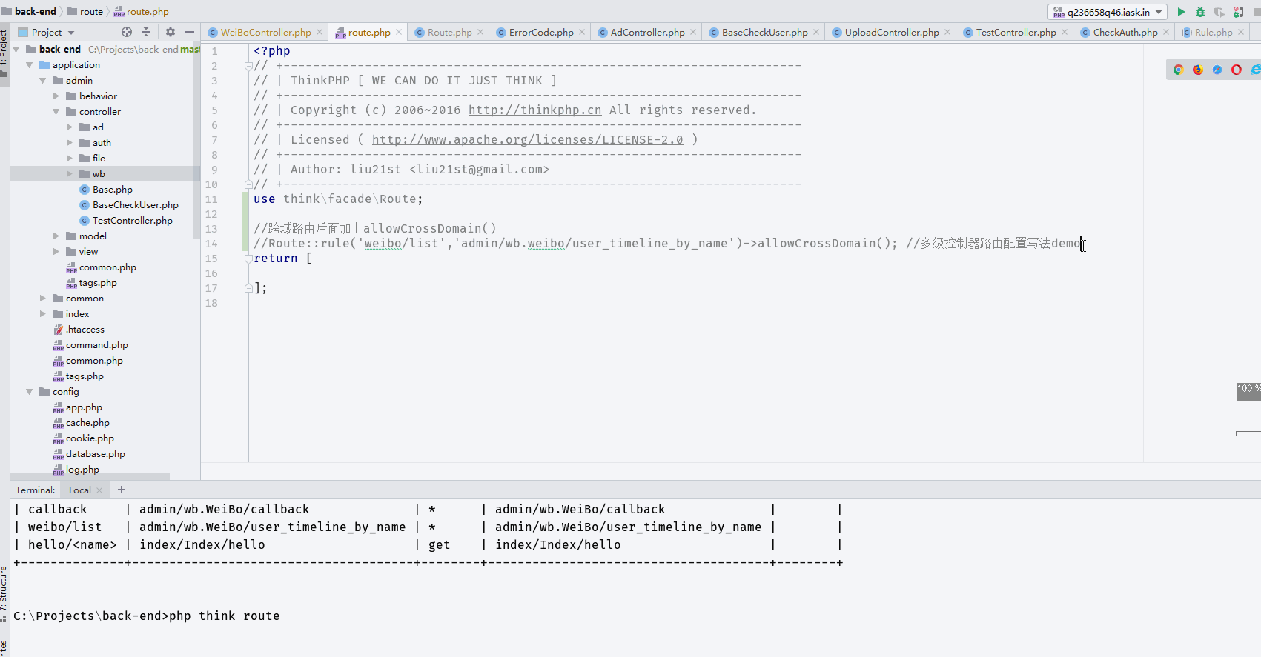The width and height of the screenshot is (1261, 657).
Task: Close the ErrorCode.php tab
Action: click(x=582, y=32)
